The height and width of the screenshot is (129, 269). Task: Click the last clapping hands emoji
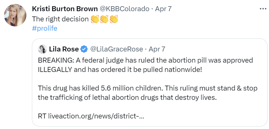pos(114,19)
